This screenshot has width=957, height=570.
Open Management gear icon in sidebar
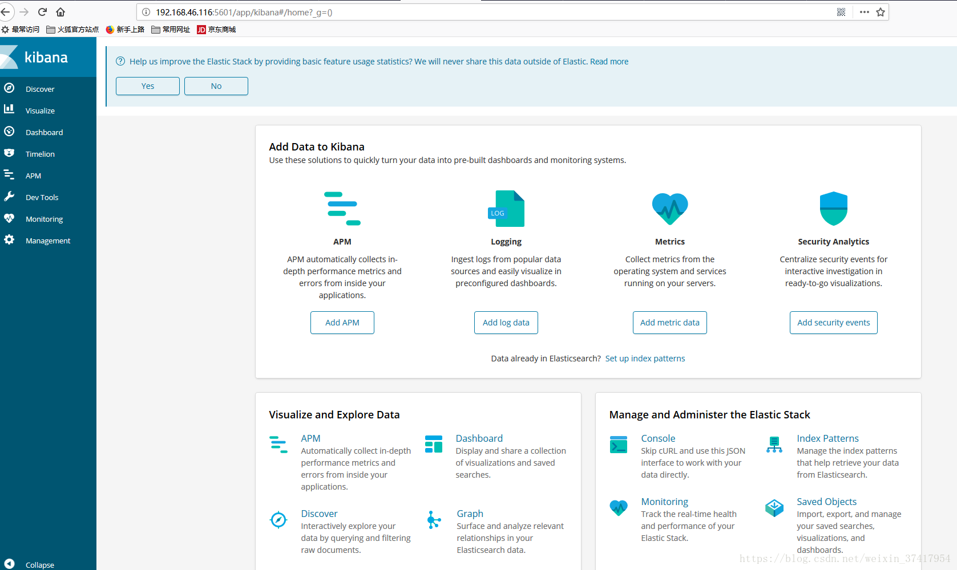(9, 239)
